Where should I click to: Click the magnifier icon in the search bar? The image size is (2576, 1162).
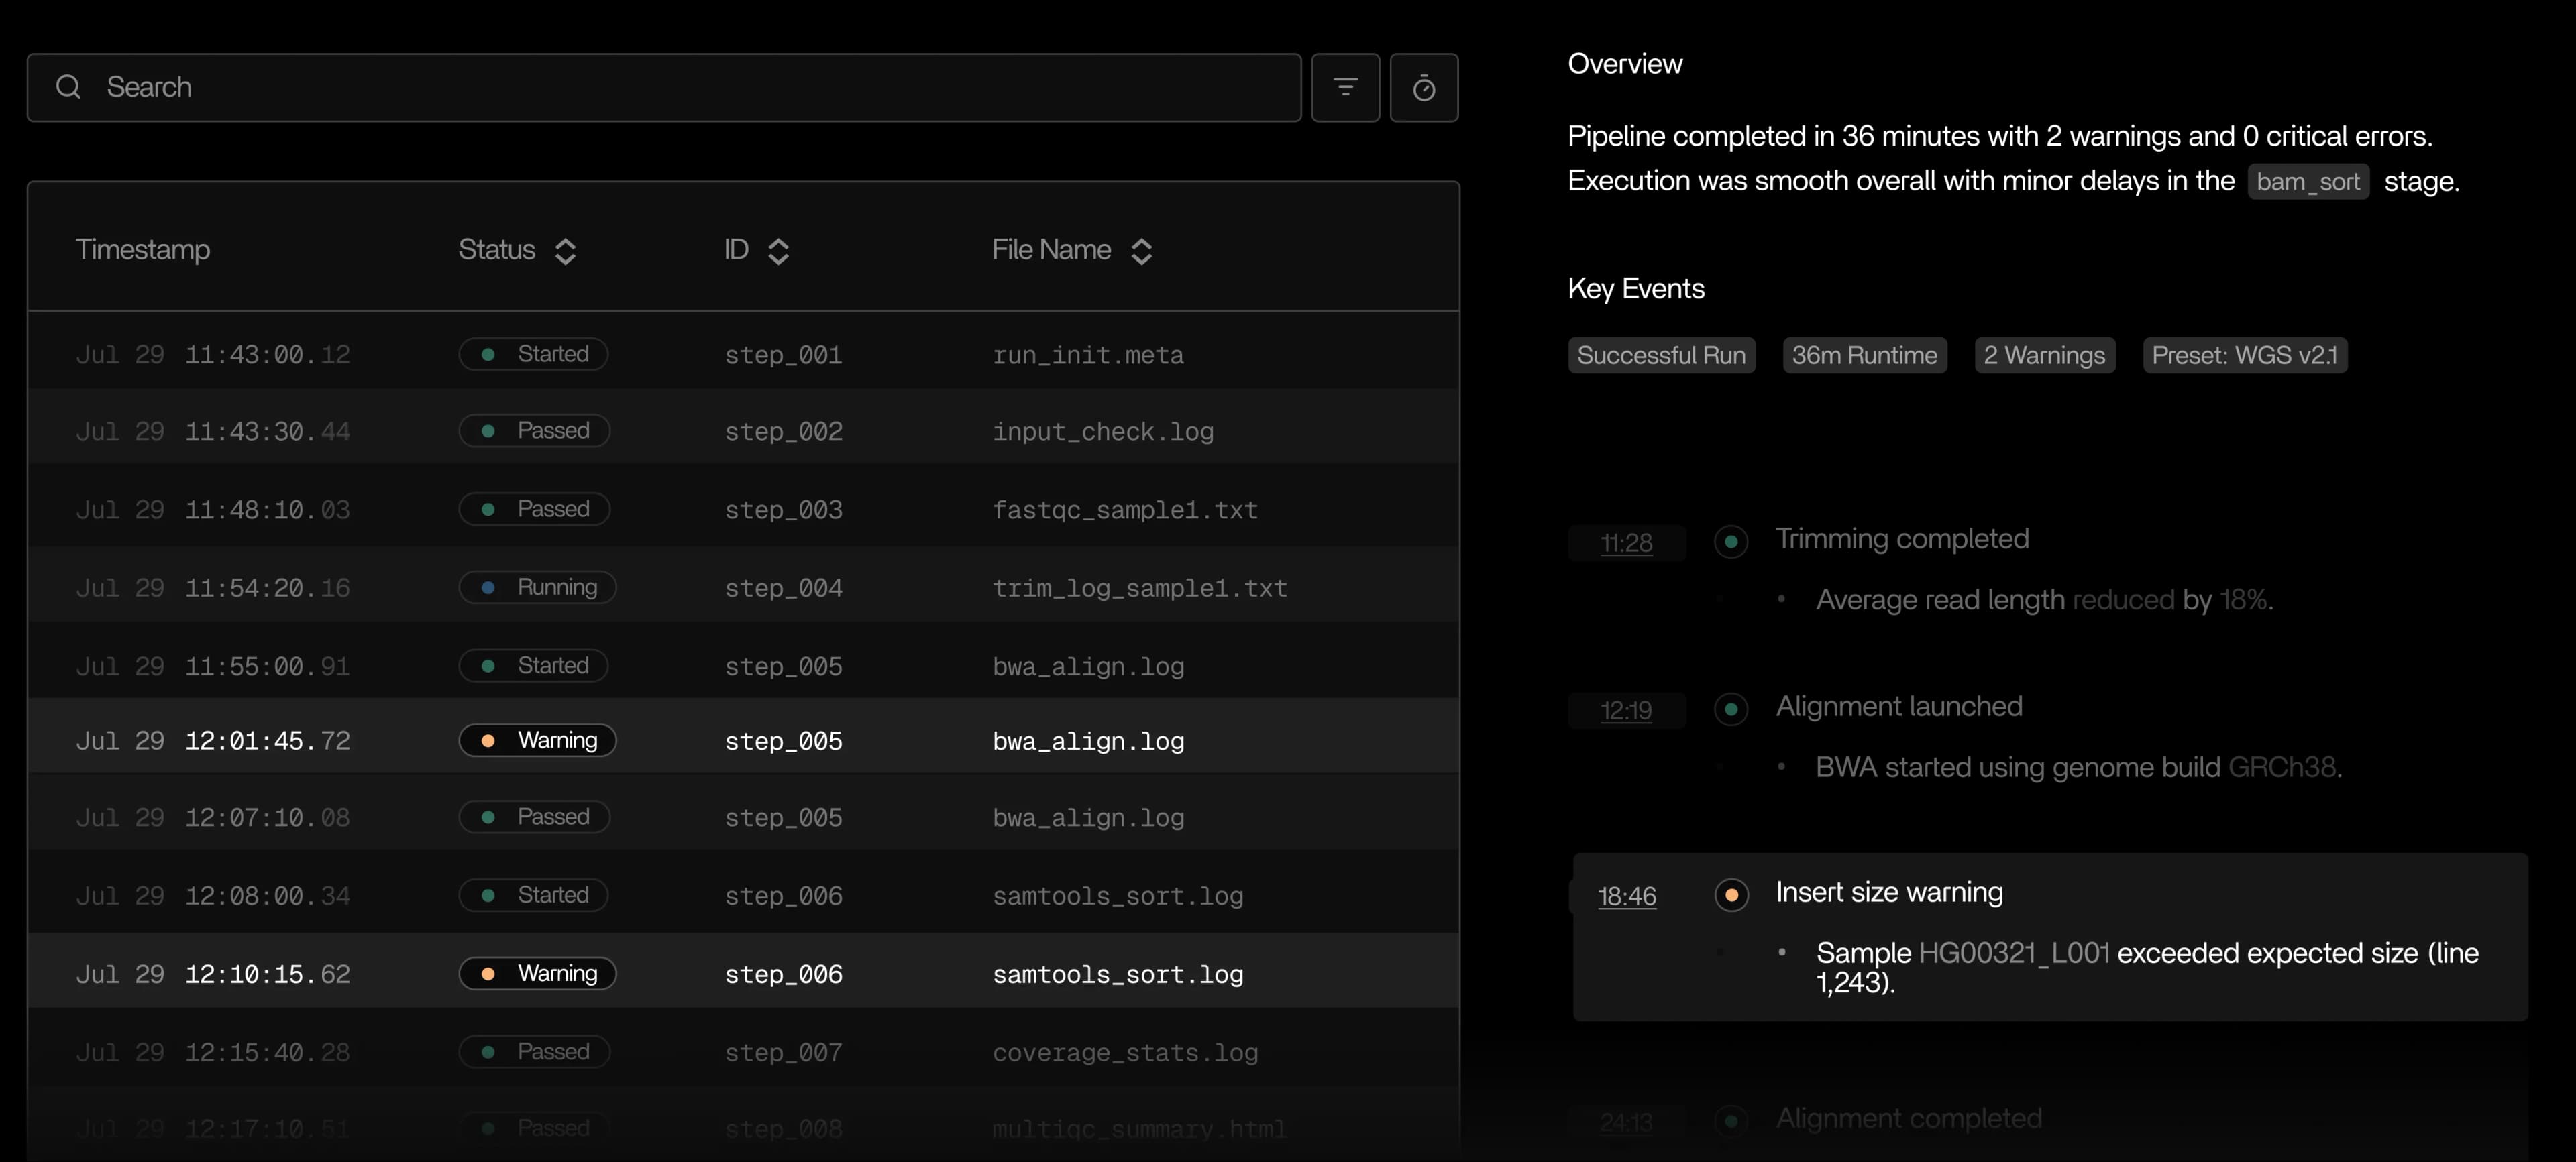(68, 88)
